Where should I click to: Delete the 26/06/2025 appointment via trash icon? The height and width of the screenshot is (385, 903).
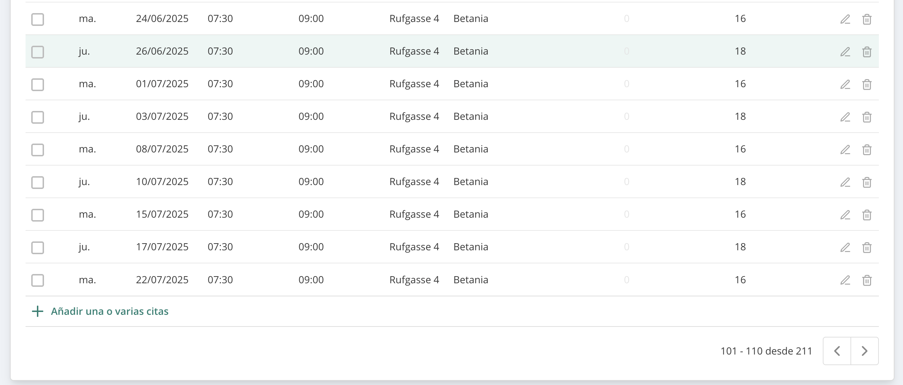tap(867, 52)
